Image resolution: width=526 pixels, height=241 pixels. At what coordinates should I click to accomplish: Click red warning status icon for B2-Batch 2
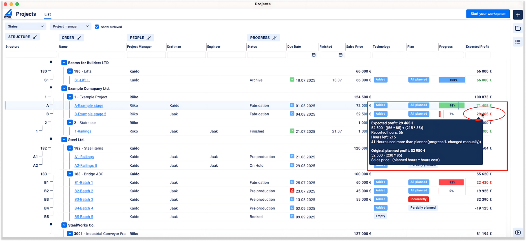[292, 191]
